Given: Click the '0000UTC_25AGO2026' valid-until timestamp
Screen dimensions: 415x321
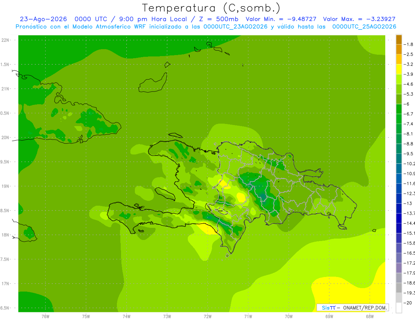Looking at the screenshot, I should [364, 27].
